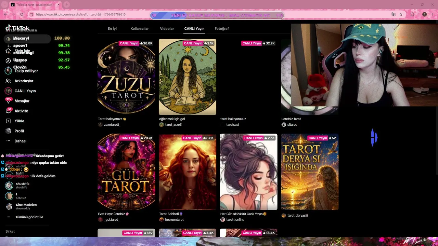
Task: Open the red-haired heawentarot live thumbnail
Action: click(188, 172)
